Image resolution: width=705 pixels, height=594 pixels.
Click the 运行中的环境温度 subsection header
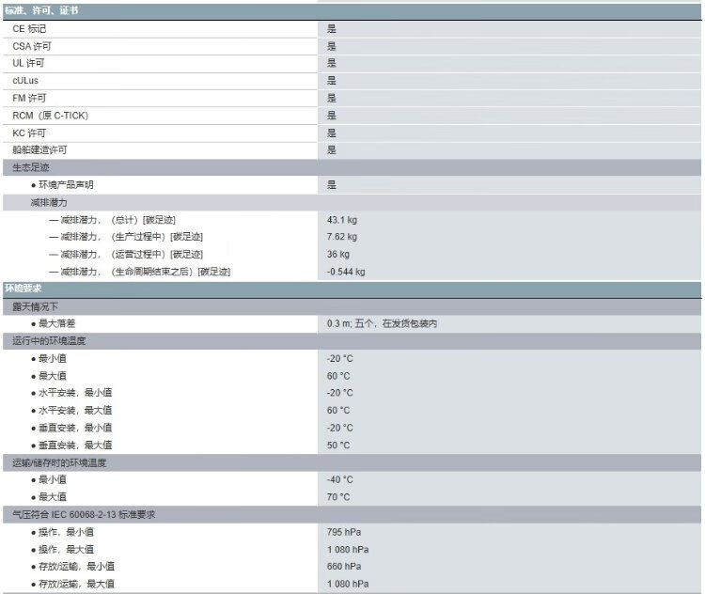pyautogui.click(x=49, y=341)
